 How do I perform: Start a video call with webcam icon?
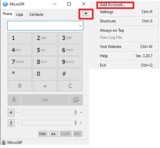[x=14, y=100]
